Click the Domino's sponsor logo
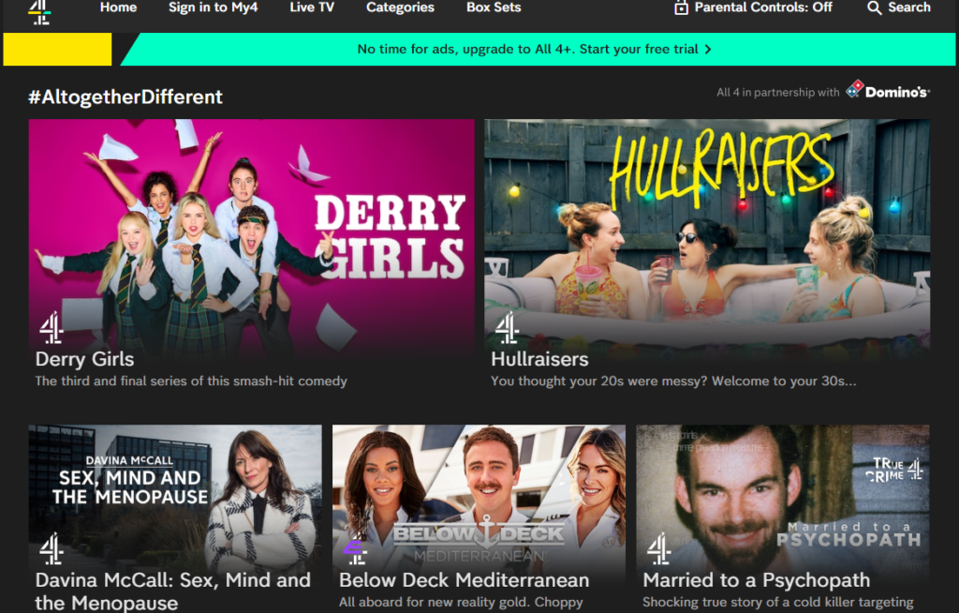This screenshot has height=613, width=959. coord(888,91)
